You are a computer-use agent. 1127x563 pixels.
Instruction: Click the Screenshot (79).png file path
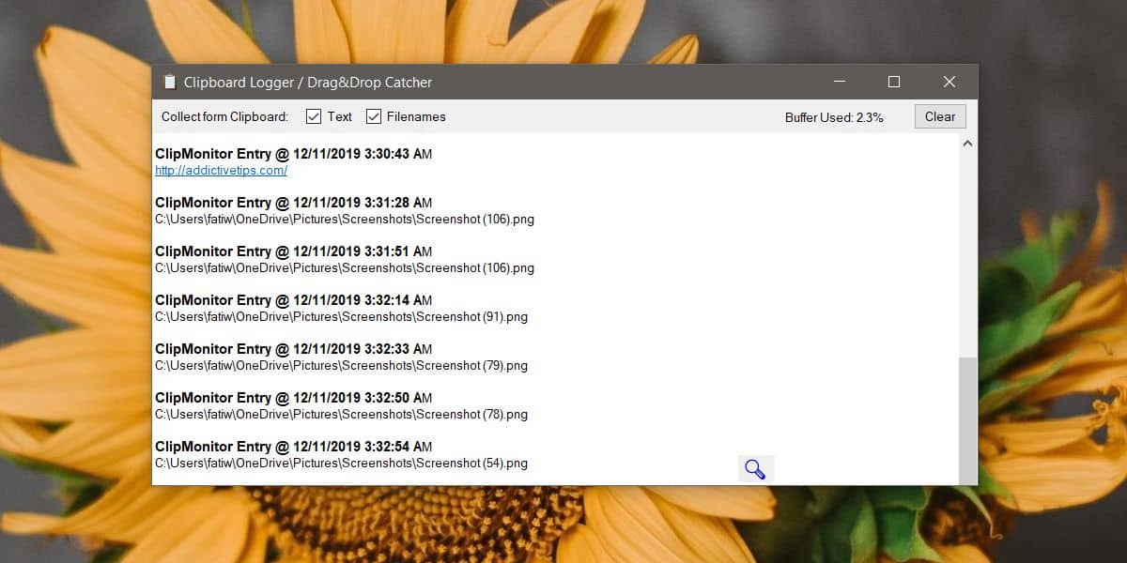(x=341, y=366)
